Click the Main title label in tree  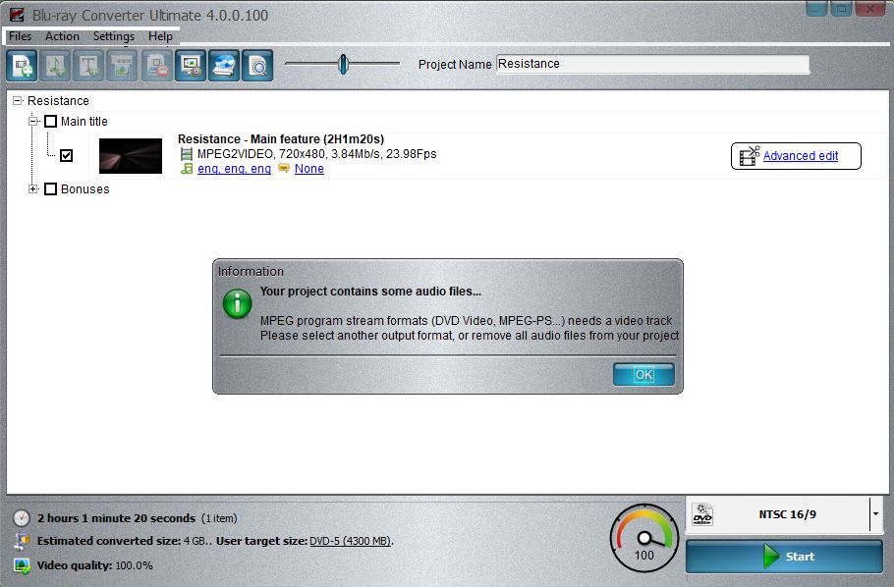click(x=84, y=122)
